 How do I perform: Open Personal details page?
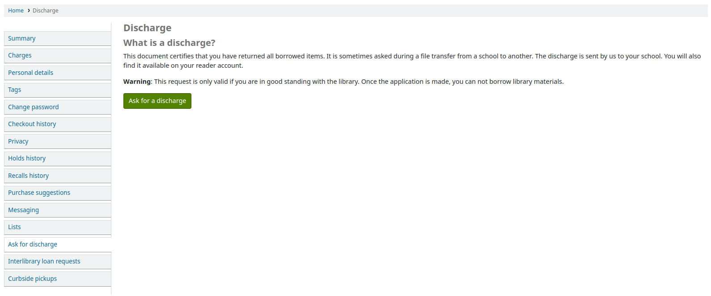[30, 73]
